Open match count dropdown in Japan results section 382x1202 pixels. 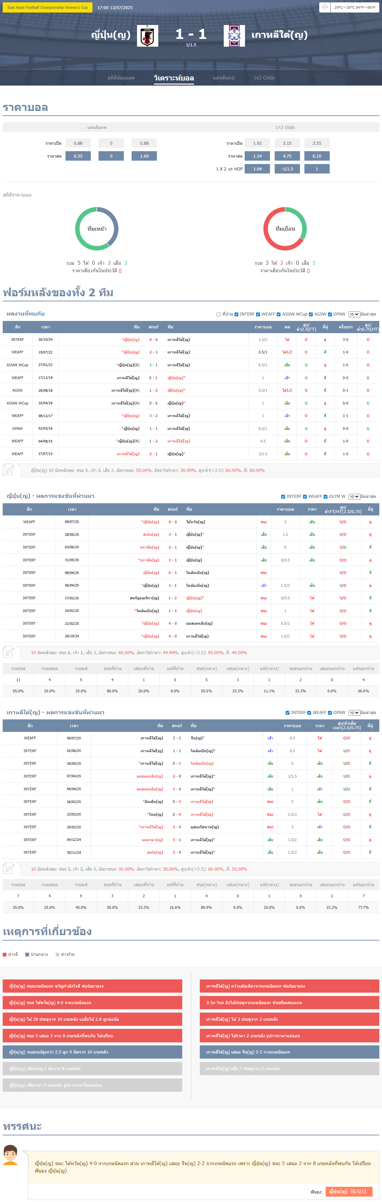[354, 496]
